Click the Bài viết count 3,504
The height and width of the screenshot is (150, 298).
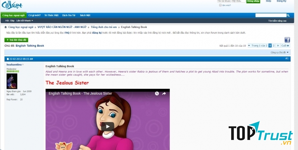pos(23,94)
